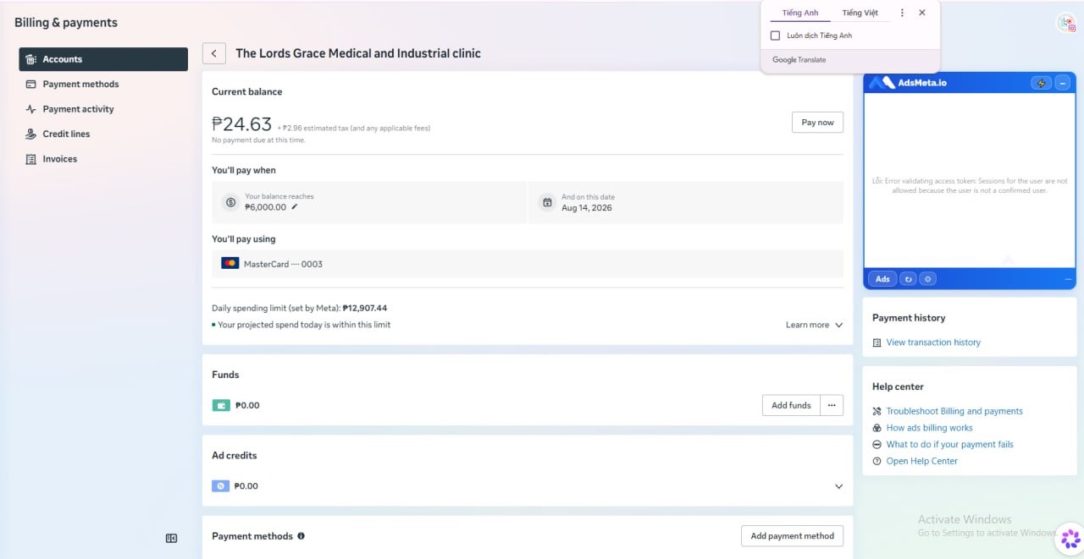The height and width of the screenshot is (559, 1084).
Task: Open Troubleshoot Billing and payments link
Action: [954, 411]
